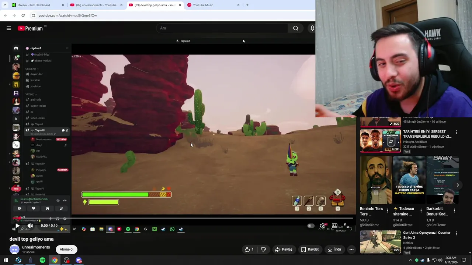This screenshot has height=265, width=472.
Task: Click the taskbar clock showing 2:28 AM
Action: coord(451,260)
